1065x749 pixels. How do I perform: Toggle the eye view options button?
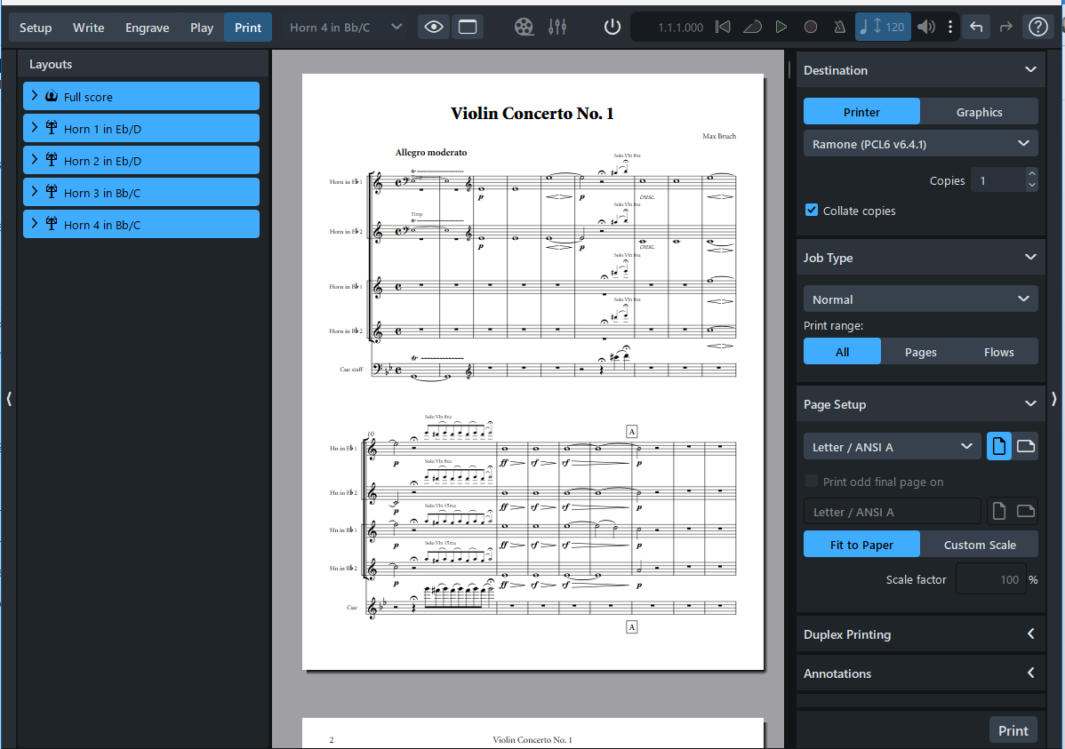433,28
